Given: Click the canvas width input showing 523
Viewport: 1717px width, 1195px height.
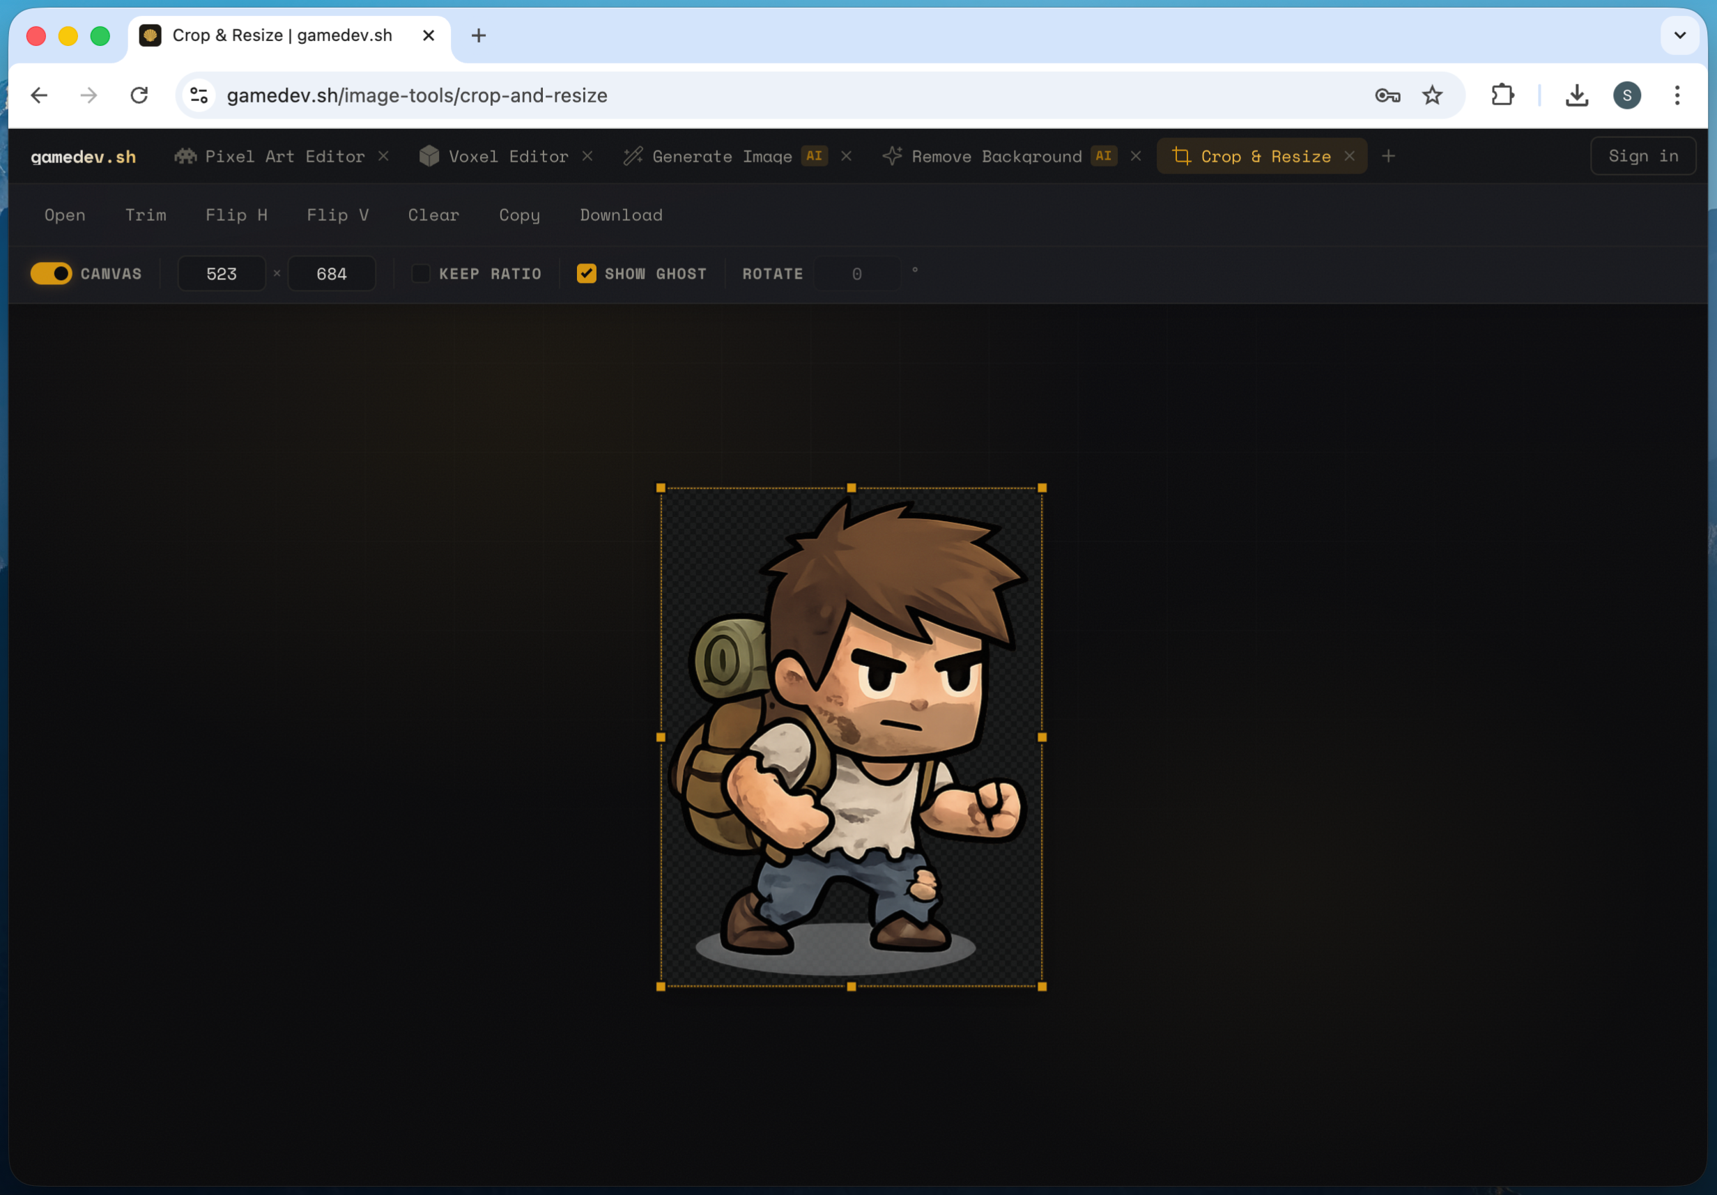Looking at the screenshot, I should (x=221, y=274).
